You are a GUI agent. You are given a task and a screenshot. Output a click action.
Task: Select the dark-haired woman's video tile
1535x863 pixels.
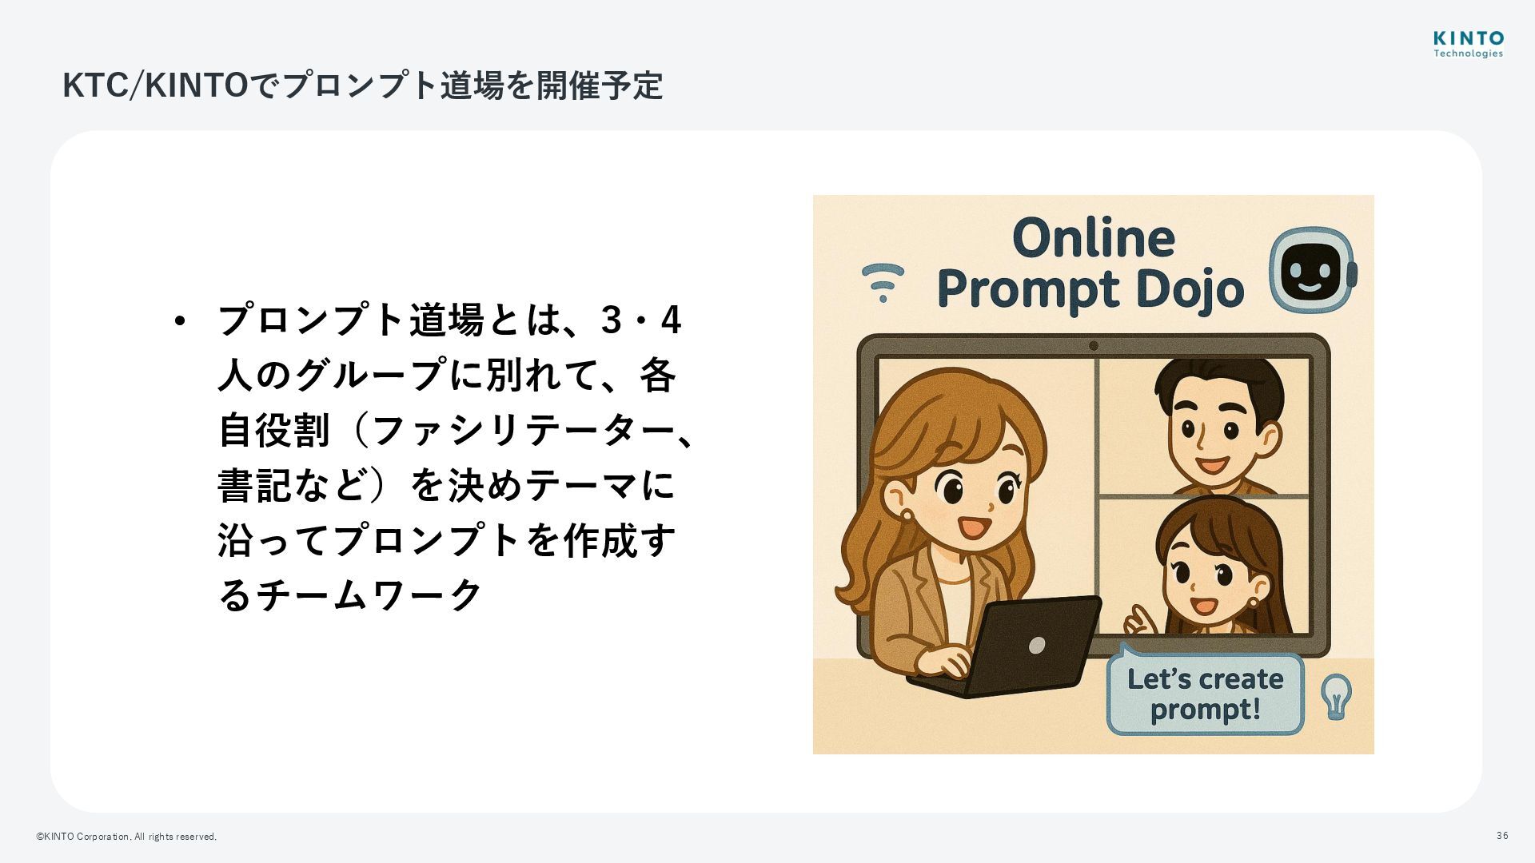1205,566
